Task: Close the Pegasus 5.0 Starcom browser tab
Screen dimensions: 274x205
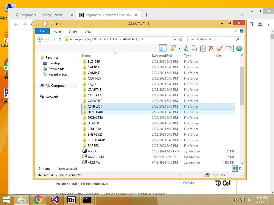Action: pyautogui.click(x=136, y=15)
